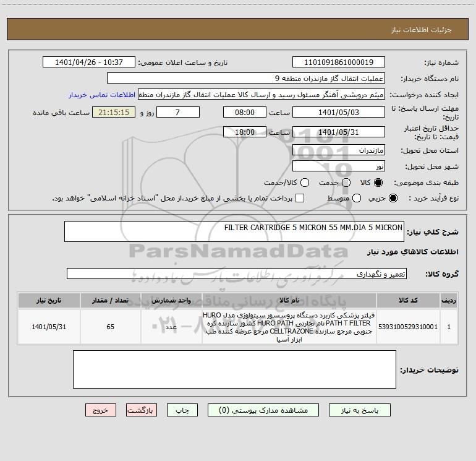
Task: Click product code 5393100529310001 cell
Action: click(408, 327)
